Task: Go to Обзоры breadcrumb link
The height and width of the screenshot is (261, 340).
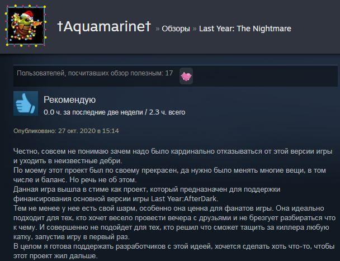Action: [176, 29]
